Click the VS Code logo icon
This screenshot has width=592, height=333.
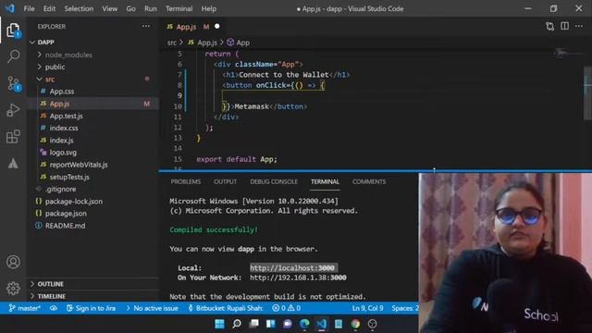(x=10, y=8)
